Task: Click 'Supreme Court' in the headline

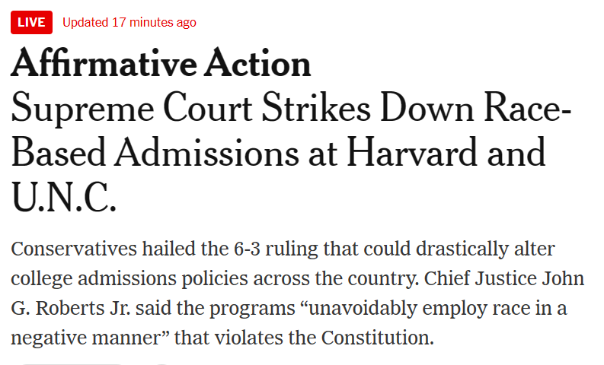Action: click(132, 109)
